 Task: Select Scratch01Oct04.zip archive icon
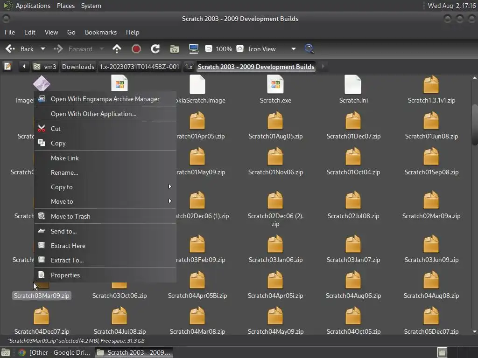[353, 156]
